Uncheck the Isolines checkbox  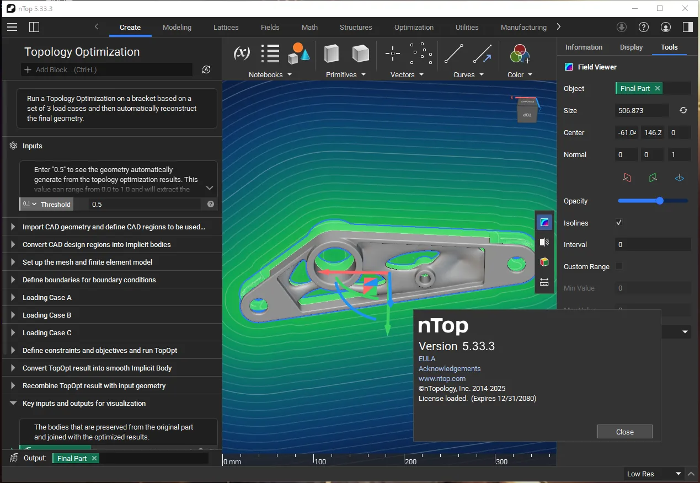click(619, 223)
